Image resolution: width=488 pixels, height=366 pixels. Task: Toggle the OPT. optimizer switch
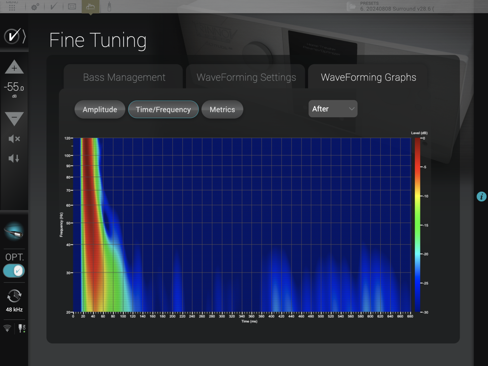pos(14,271)
